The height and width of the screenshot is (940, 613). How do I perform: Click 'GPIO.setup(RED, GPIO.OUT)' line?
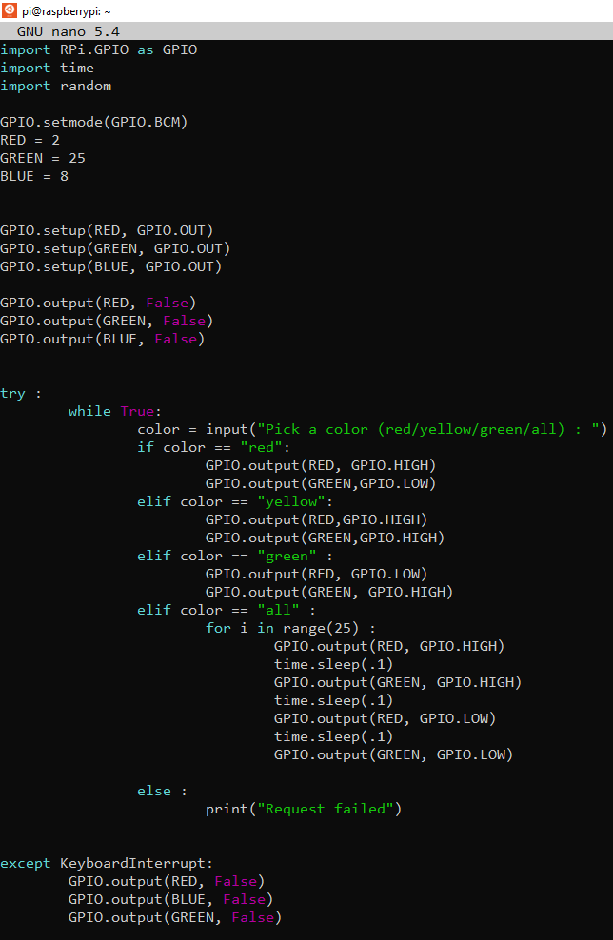(107, 231)
